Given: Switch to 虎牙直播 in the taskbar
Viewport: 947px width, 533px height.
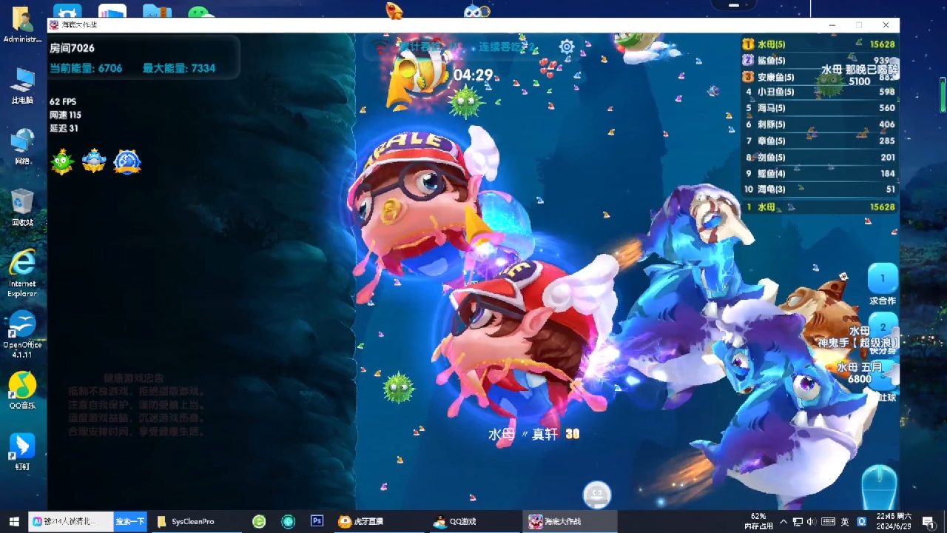Looking at the screenshot, I should (361, 521).
